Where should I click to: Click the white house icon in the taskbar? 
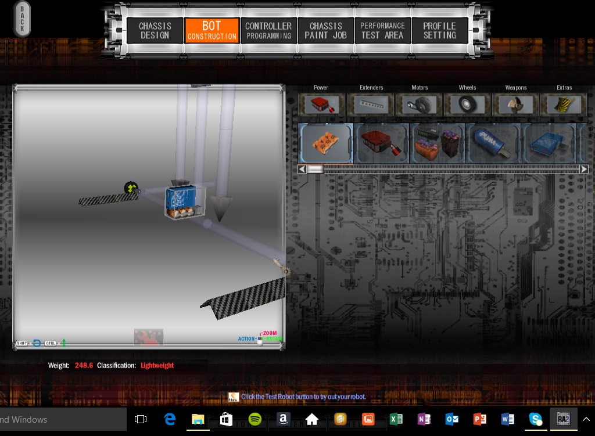click(x=311, y=419)
